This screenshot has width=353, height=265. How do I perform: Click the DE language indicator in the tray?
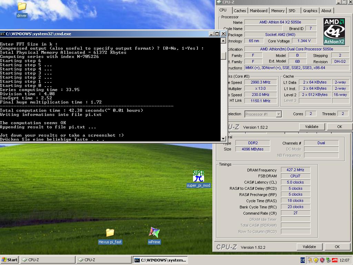[x=303, y=260]
